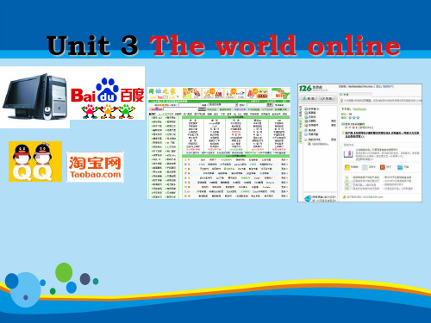The image size is (431, 323).
Task: Select the title text "Unit 3"
Action: 92,46
